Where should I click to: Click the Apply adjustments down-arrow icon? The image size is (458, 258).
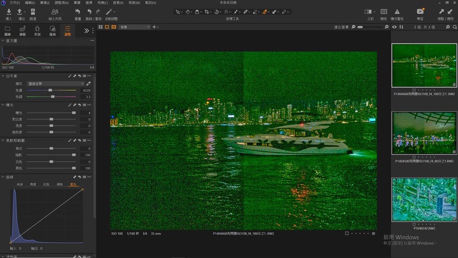coord(450,12)
